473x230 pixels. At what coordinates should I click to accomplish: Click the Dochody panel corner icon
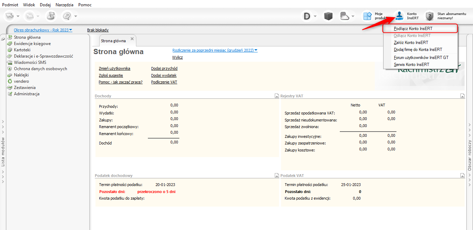(277, 96)
